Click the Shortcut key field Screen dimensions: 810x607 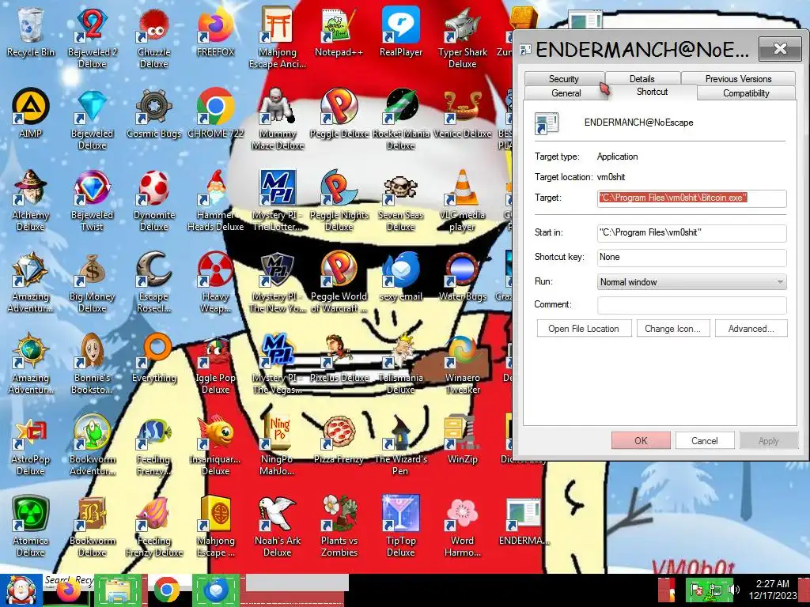[691, 257]
